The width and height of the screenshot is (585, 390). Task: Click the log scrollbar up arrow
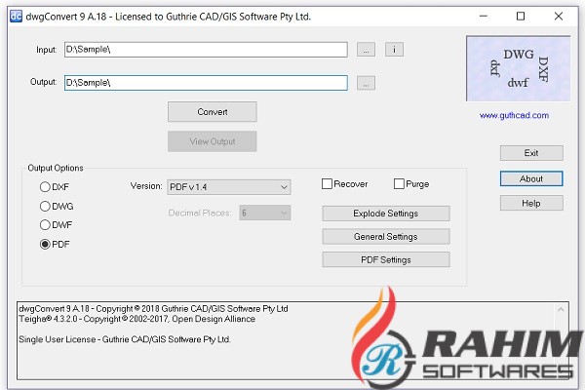(x=561, y=309)
